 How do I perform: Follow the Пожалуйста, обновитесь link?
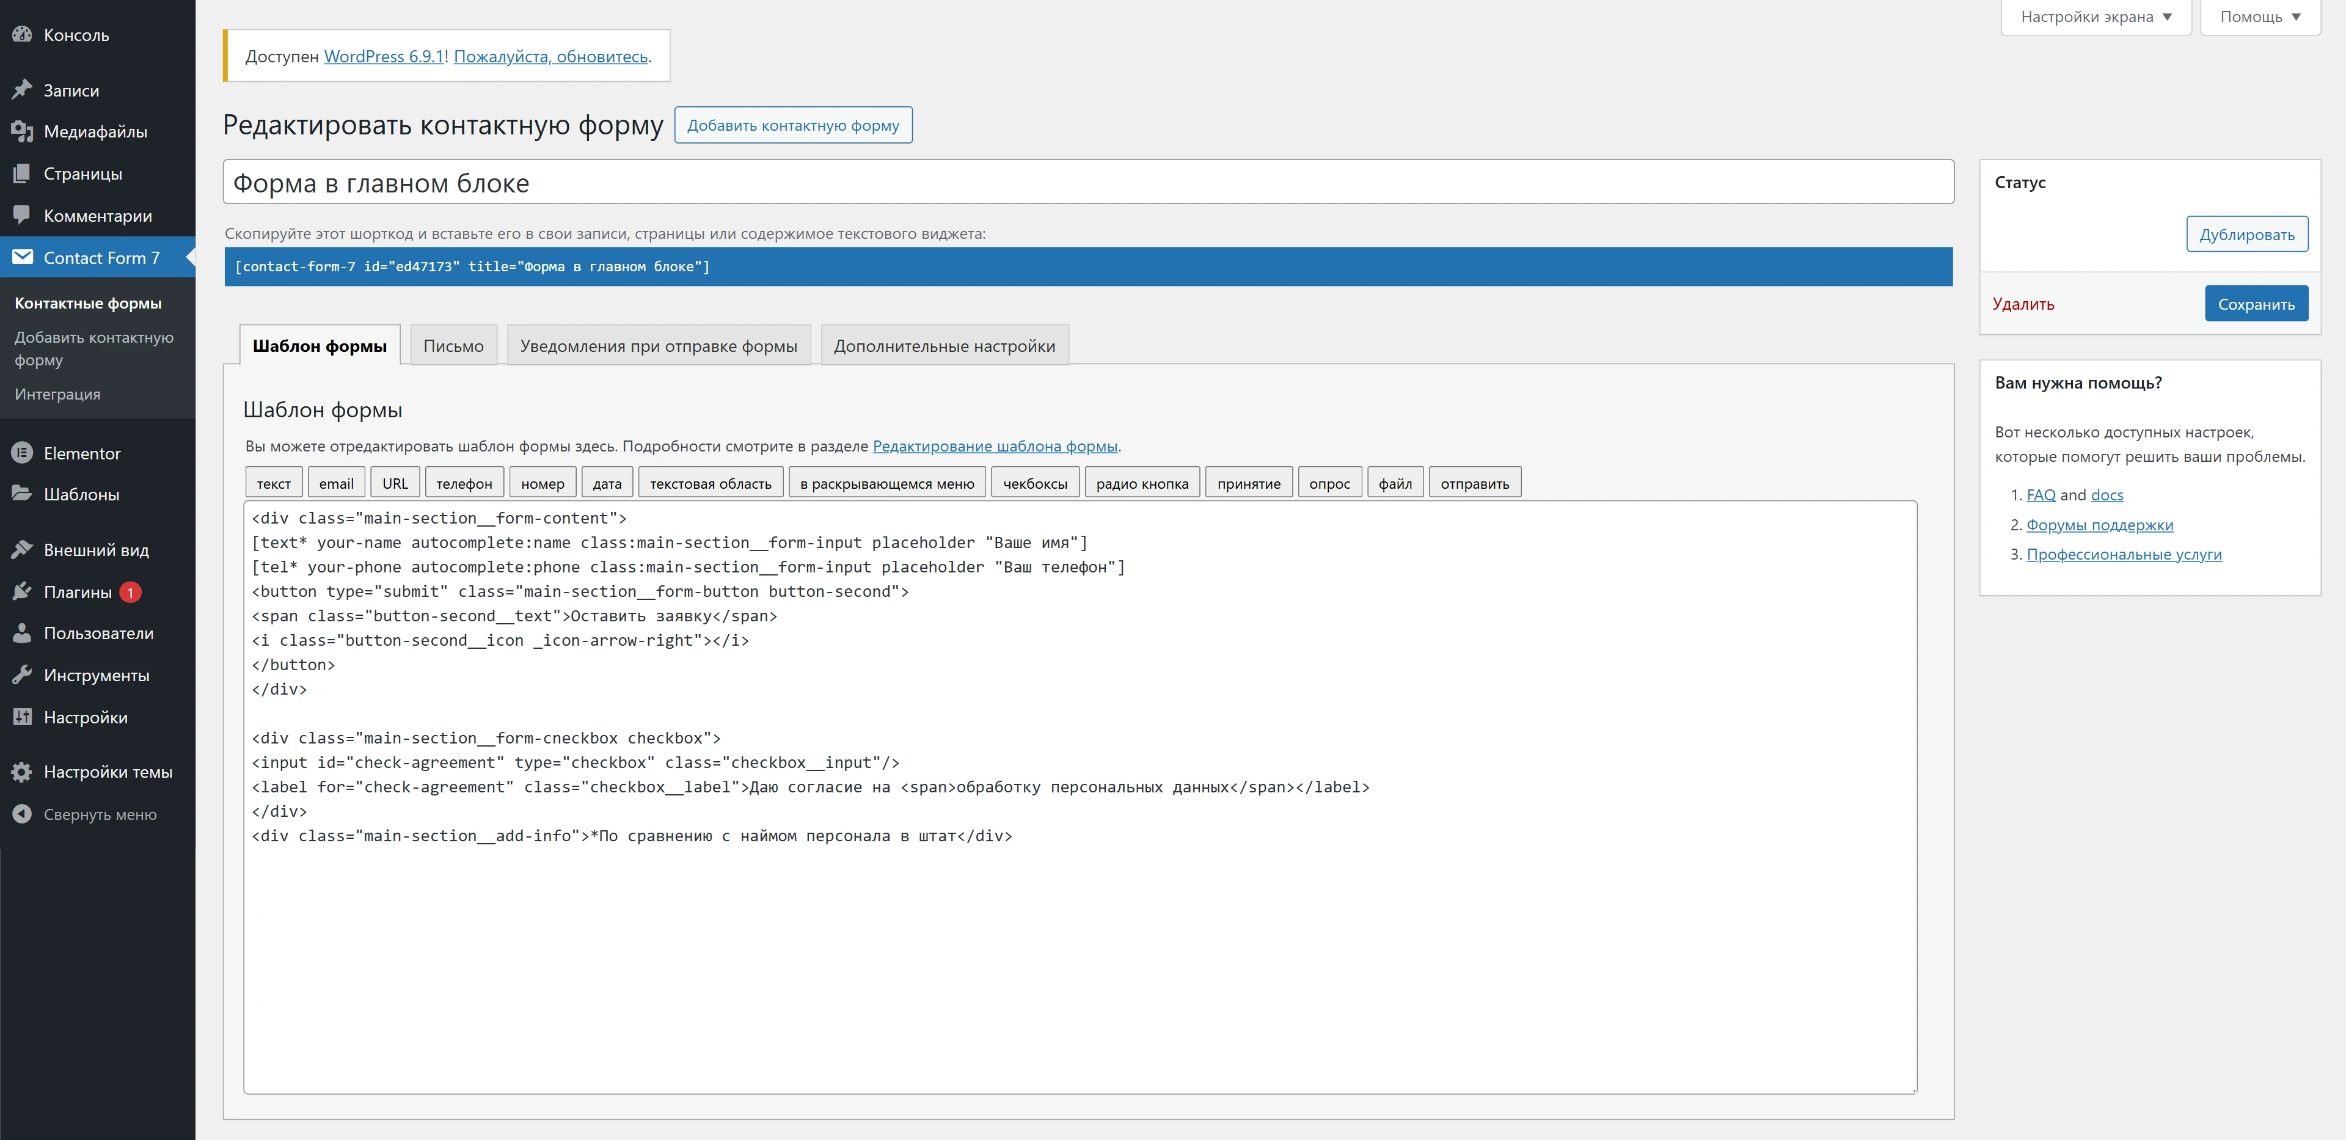[x=551, y=56]
